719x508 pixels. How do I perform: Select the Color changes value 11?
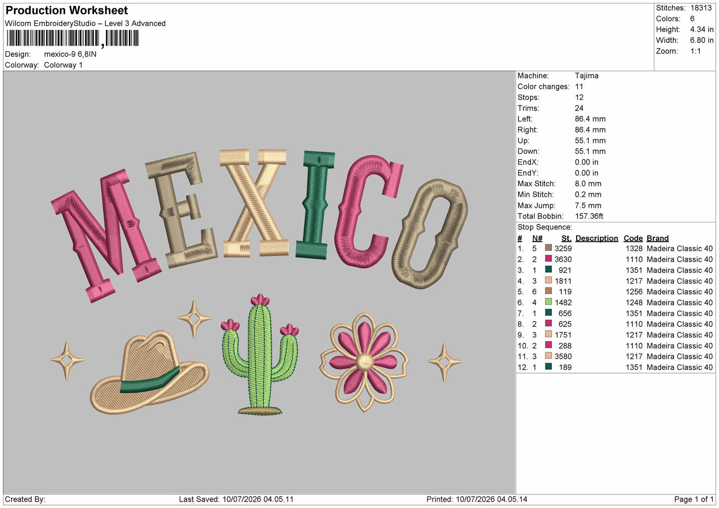click(x=579, y=87)
